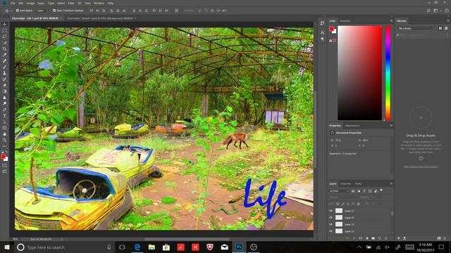
Task: Switch to the Adjustments tab
Action: click(x=352, y=126)
